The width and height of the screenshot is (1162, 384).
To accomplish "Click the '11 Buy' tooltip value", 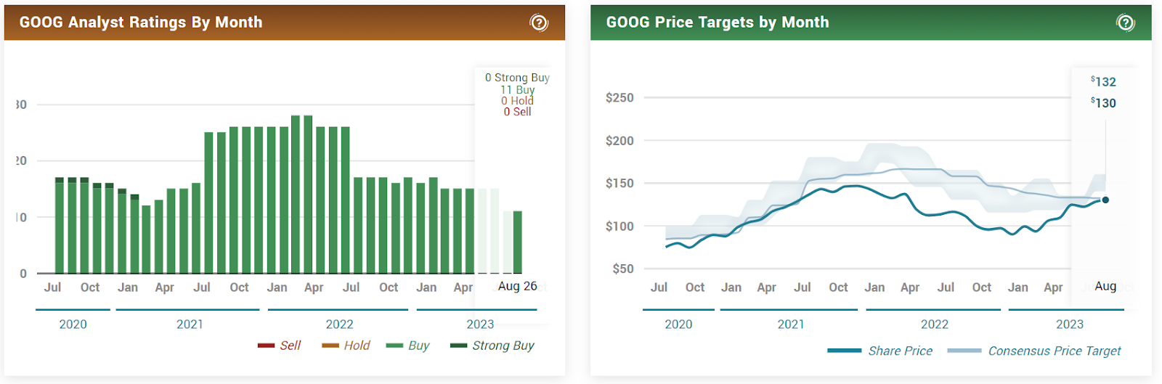I will click(518, 90).
